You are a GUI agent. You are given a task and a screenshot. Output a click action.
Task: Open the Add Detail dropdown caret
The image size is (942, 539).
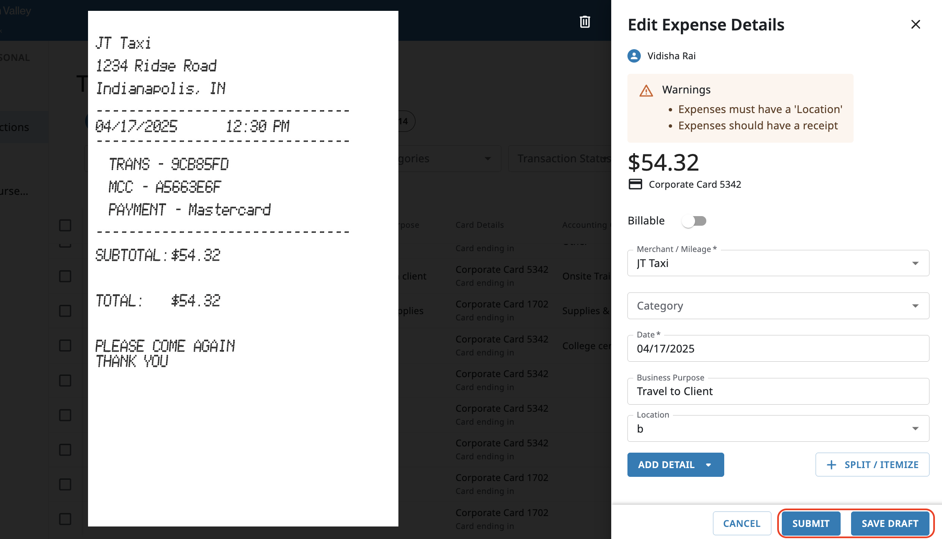(x=708, y=465)
